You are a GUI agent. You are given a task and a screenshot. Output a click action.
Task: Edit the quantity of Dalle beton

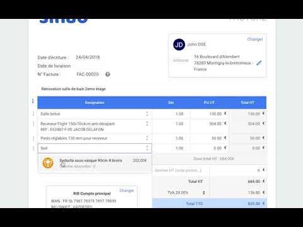pyautogui.click(x=171, y=113)
